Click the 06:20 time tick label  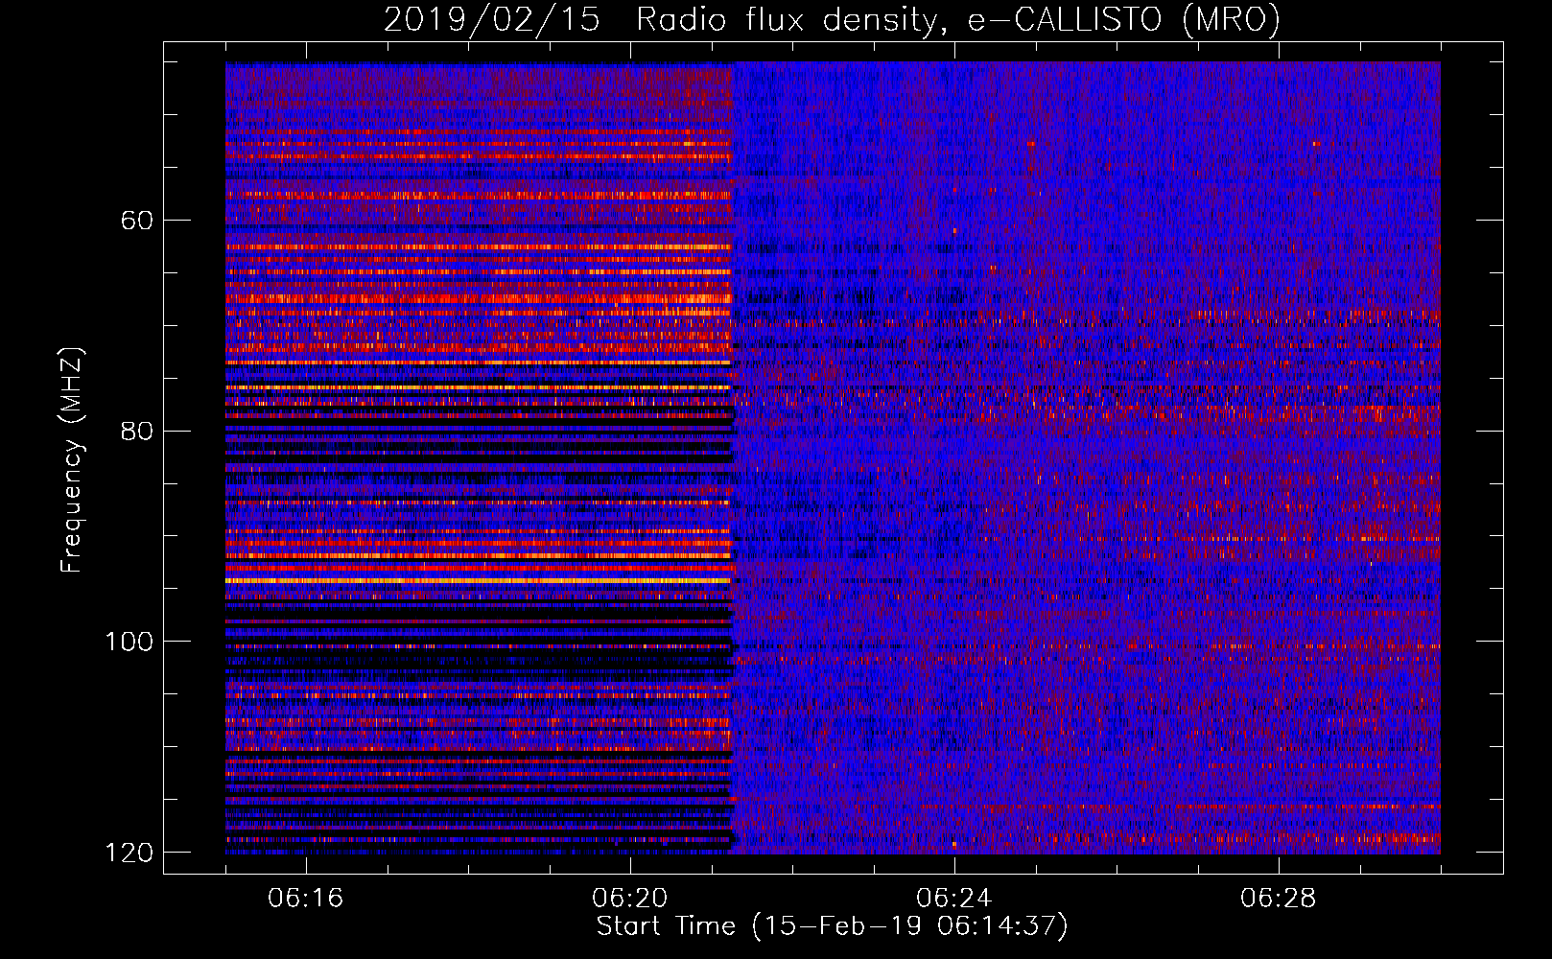[630, 899]
